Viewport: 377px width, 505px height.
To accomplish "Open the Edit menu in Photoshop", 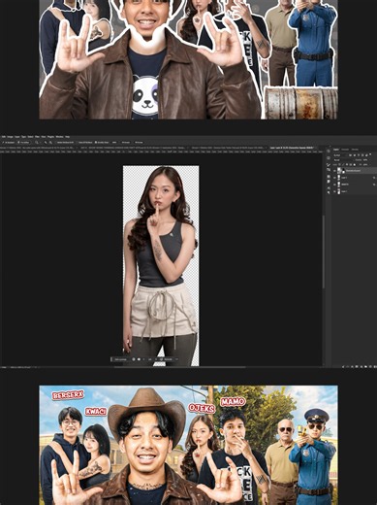I will [x=3, y=137].
